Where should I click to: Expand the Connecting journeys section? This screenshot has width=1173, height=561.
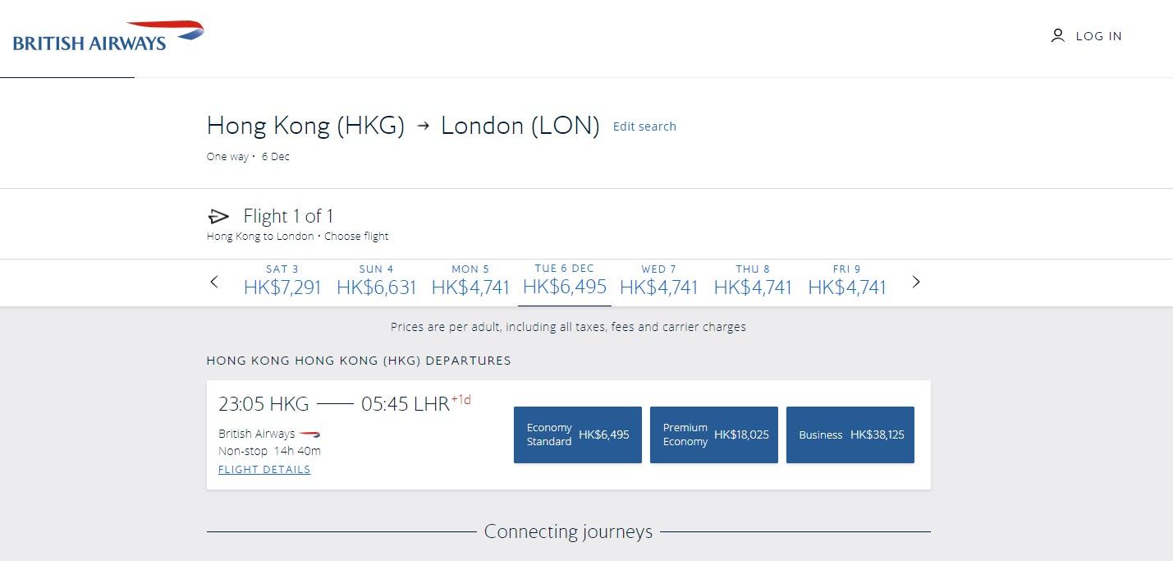pos(568,531)
